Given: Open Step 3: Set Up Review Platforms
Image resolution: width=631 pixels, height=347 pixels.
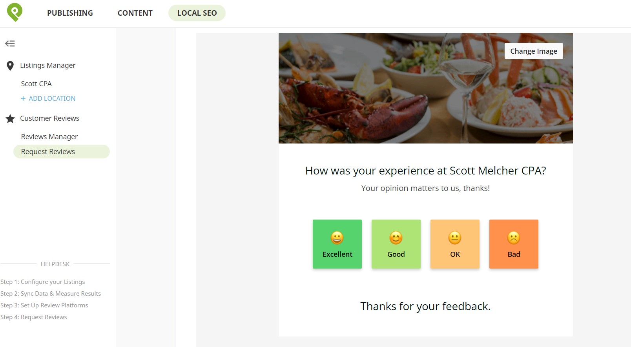Looking at the screenshot, I should point(44,305).
